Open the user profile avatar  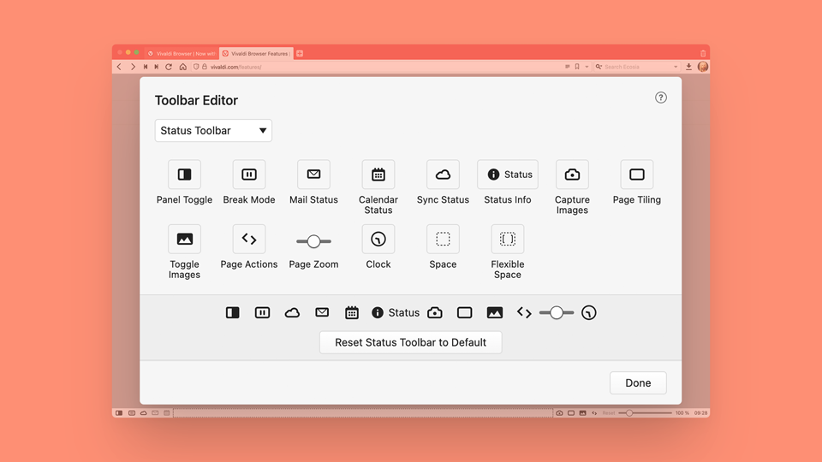coord(703,67)
